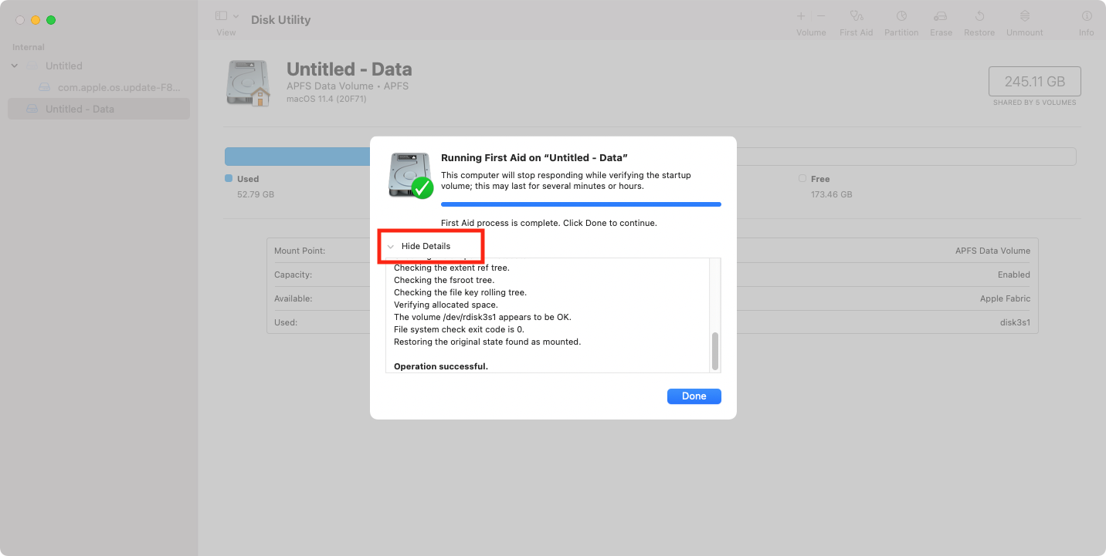Open the Partition tool in toolbar

point(901,16)
